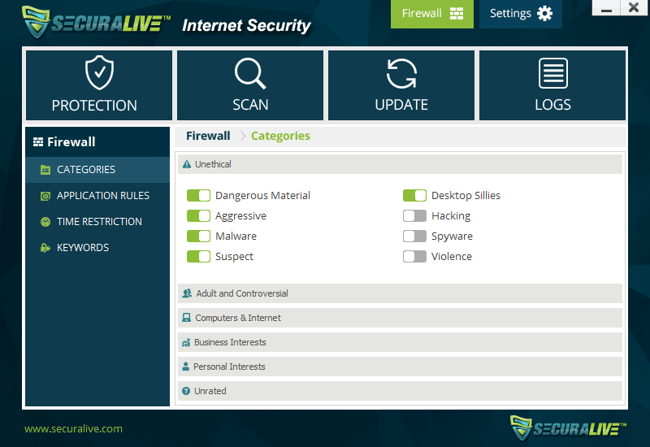Disable the Desktop Sillies toggle
650x447 pixels.
click(414, 195)
